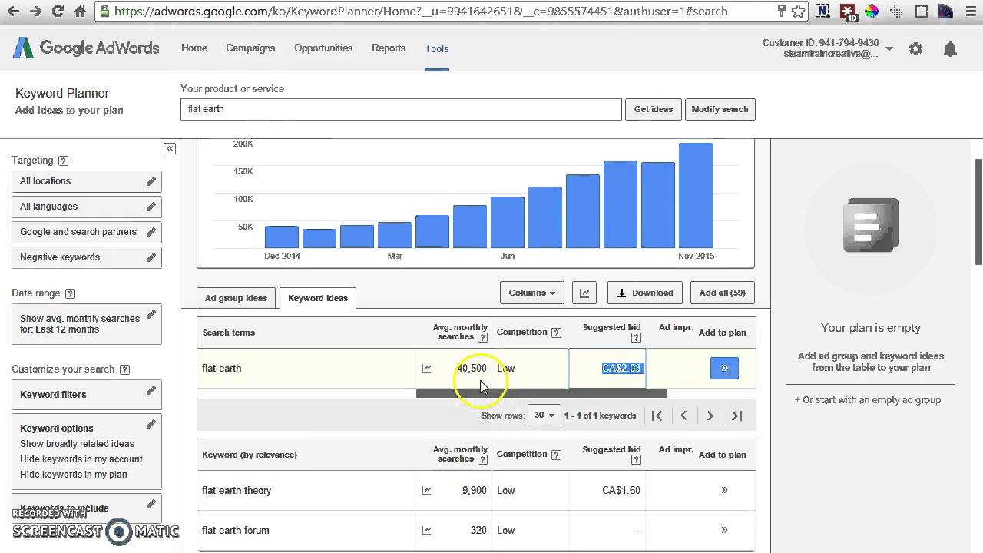Click the CA$1.60 suggested bid
Image resolution: width=983 pixels, height=553 pixels.
(621, 490)
